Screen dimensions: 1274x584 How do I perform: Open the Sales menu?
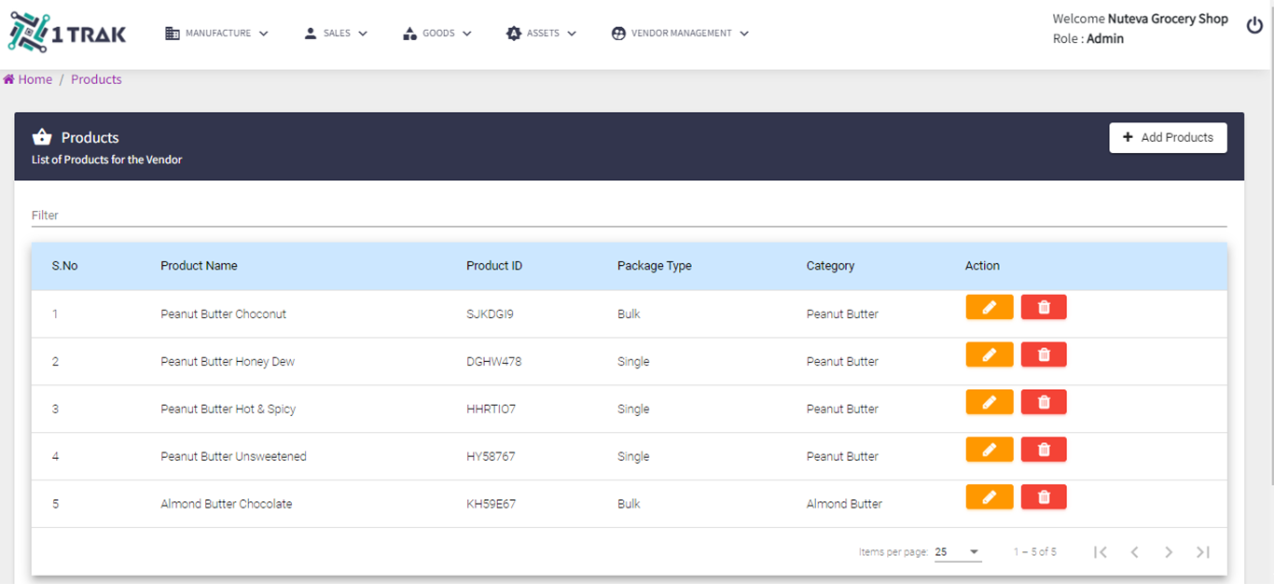(336, 34)
